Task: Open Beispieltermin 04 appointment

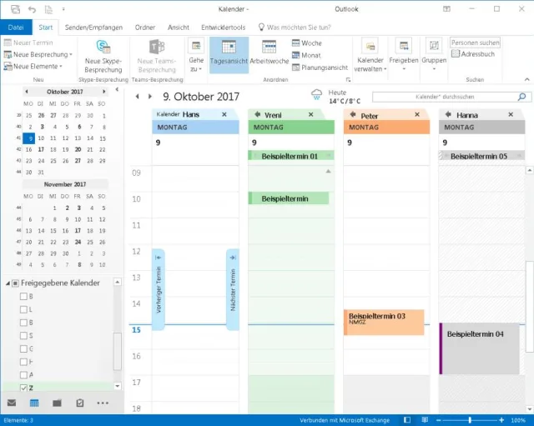Action: [x=480, y=348]
